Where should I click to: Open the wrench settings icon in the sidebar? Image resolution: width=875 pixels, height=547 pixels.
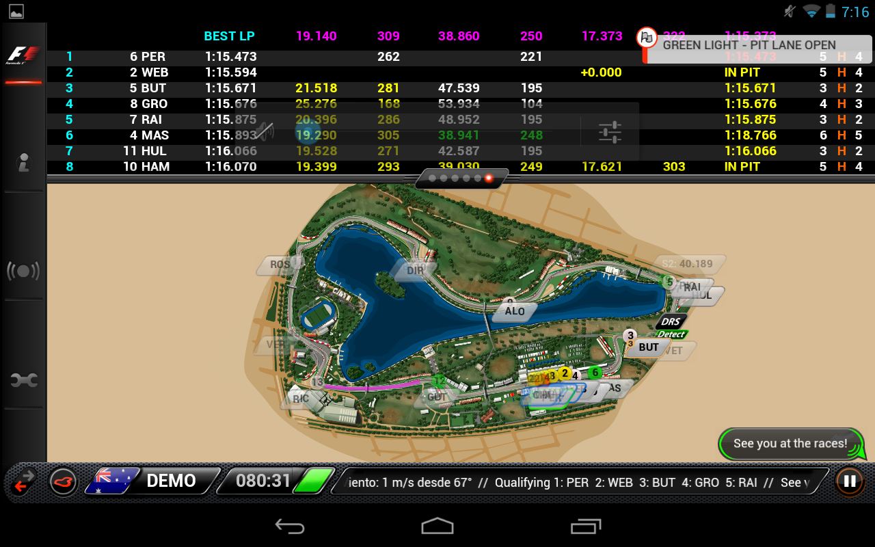pos(23,380)
